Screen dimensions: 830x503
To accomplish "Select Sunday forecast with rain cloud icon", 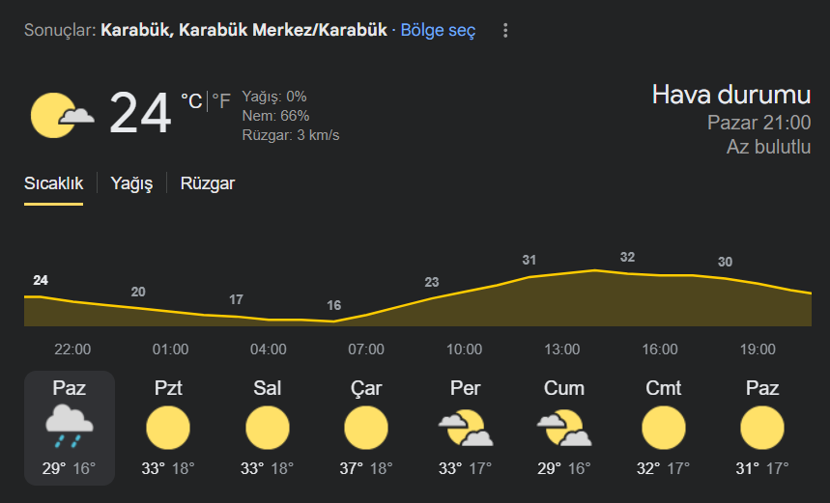I will point(70,428).
